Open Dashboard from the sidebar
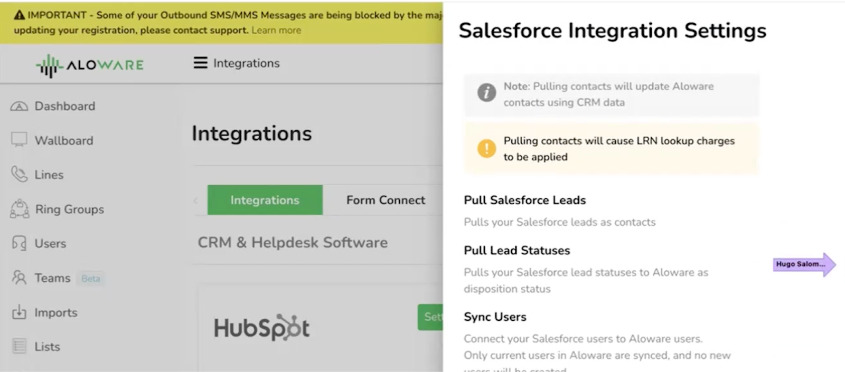The image size is (845, 372). [65, 106]
